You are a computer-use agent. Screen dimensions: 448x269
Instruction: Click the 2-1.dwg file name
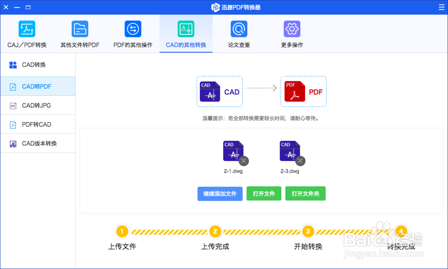233,171
